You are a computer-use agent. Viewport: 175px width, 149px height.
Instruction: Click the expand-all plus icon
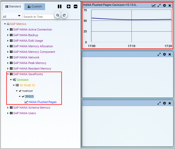pyautogui.click(x=68, y=6)
